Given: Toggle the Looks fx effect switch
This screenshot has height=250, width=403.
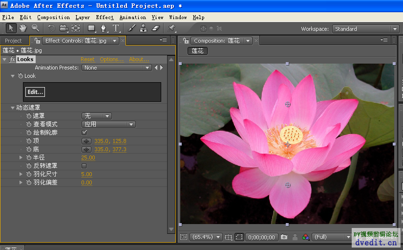Looking at the screenshot, I should pos(13,60).
